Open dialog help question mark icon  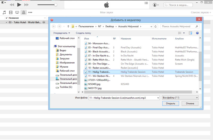[197, 33]
